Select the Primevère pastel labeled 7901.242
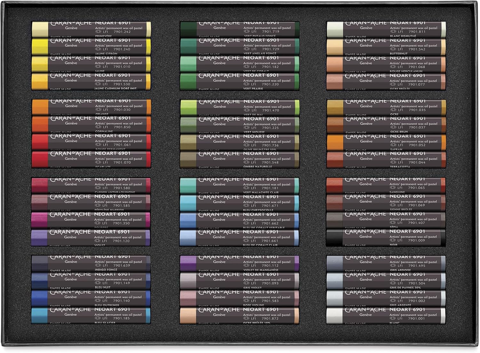Screen dimensions: 480x353 point(91,29)
